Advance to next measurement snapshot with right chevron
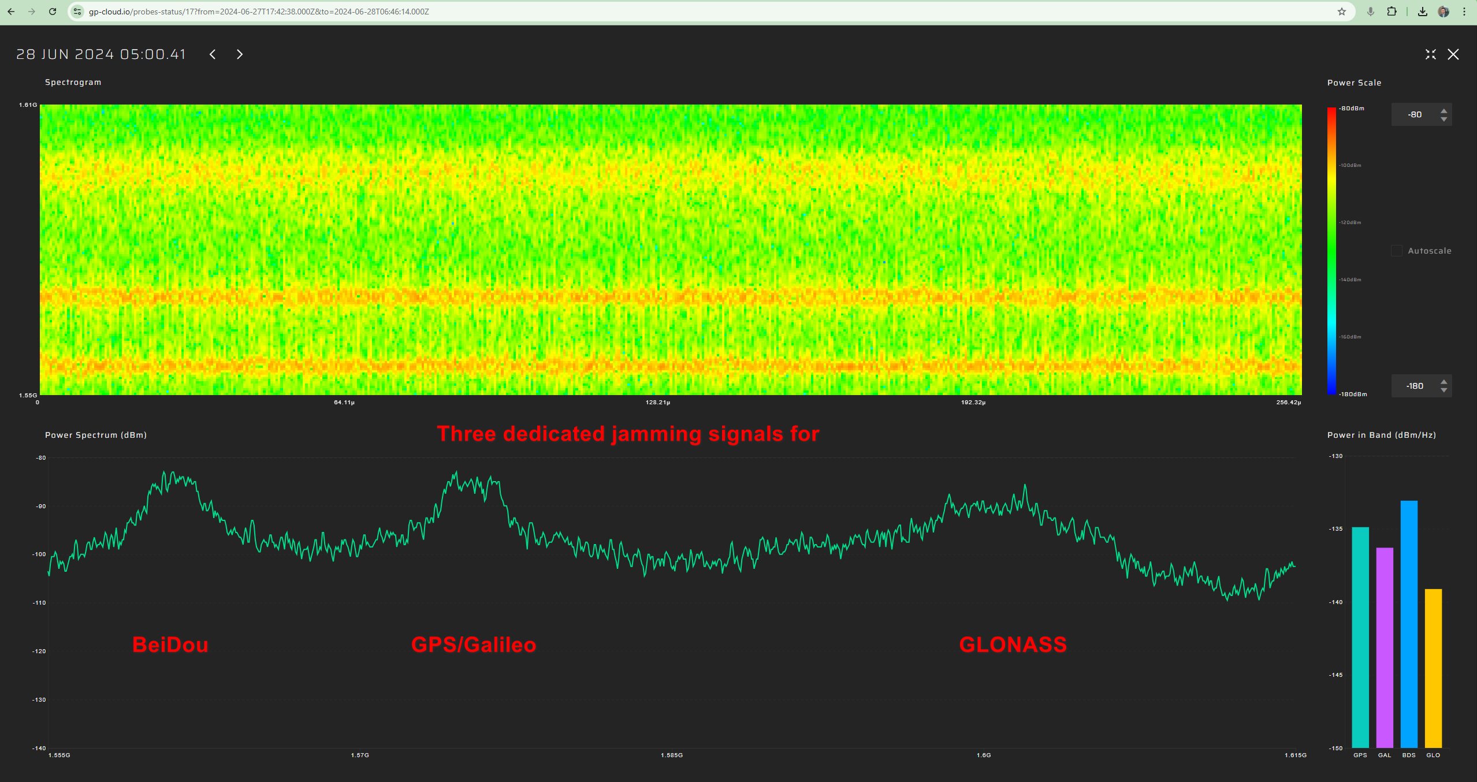1477x782 pixels. [240, 54]
